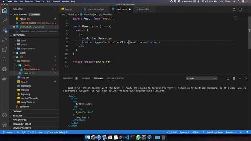Create a new terminal with plus icon

[222, 78]
